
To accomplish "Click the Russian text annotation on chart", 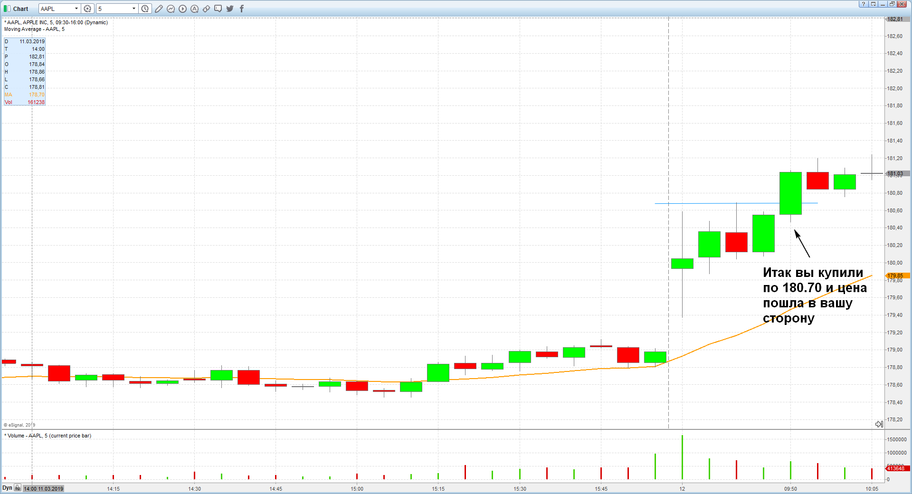I will pyautogui.click(x=814, y=295).
